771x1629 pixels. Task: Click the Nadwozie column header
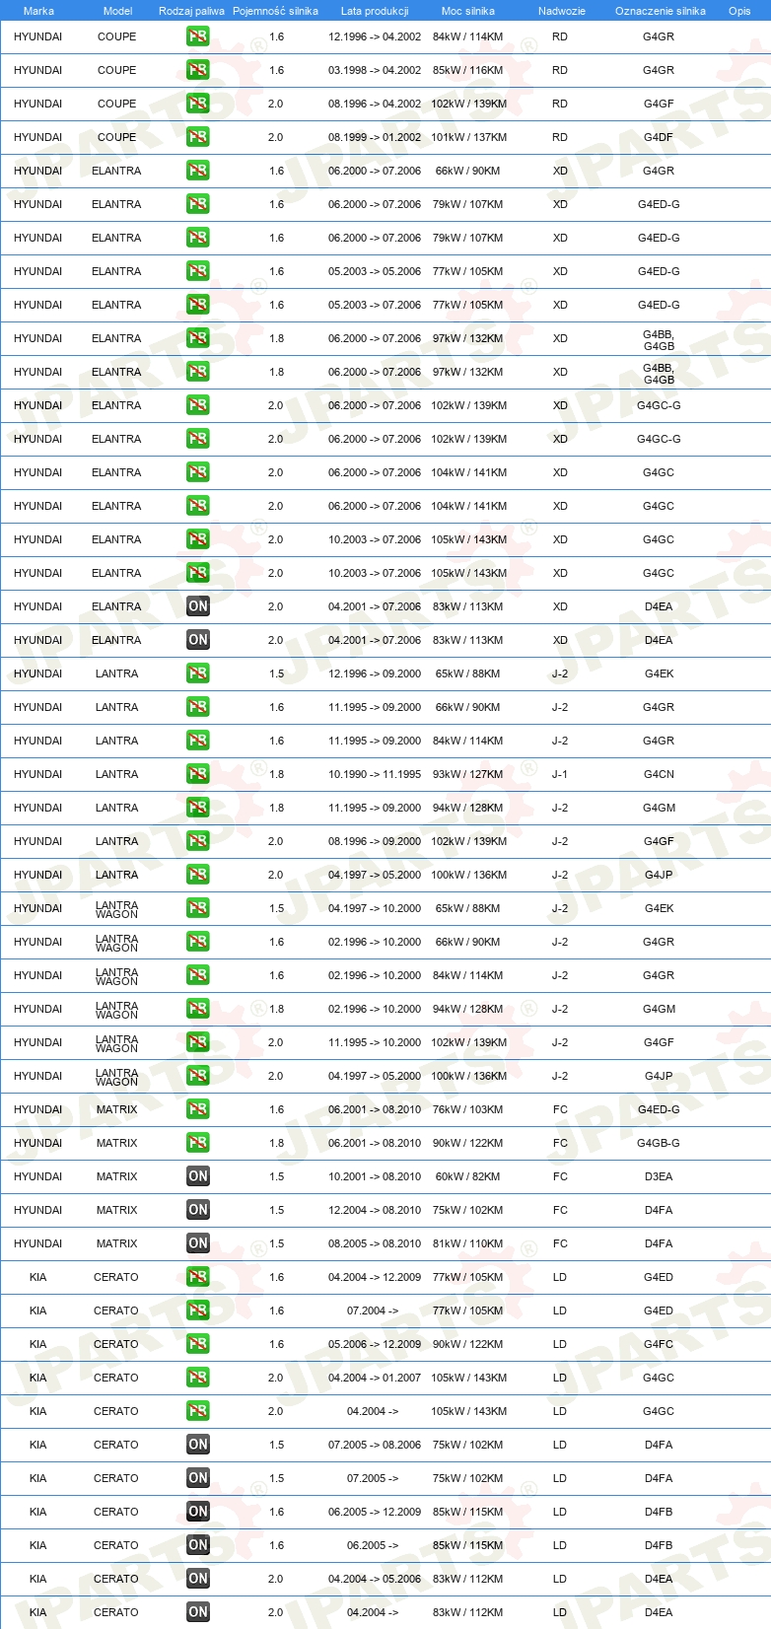[562, 11]
